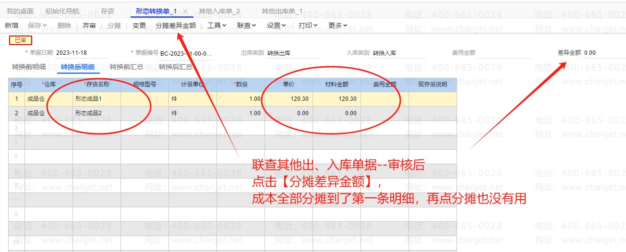Select row number 2 in the table
This screenshot has width=626, height=252.
pyautogui.click(x=16, y=113)
